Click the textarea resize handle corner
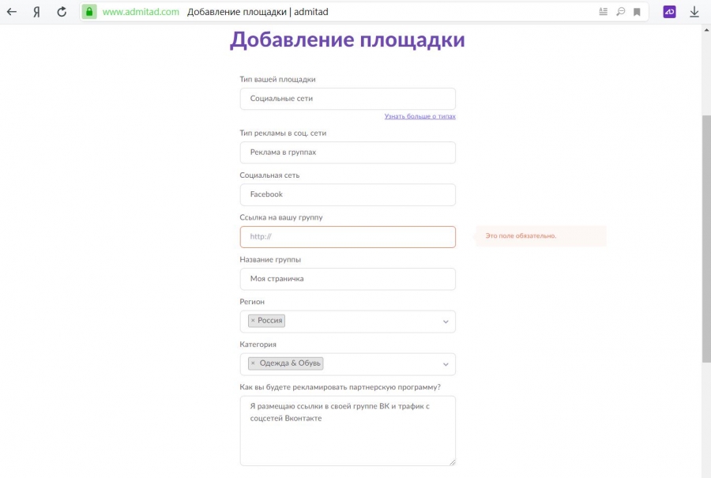This screenshot has width=711, height=478. [452, 462]
